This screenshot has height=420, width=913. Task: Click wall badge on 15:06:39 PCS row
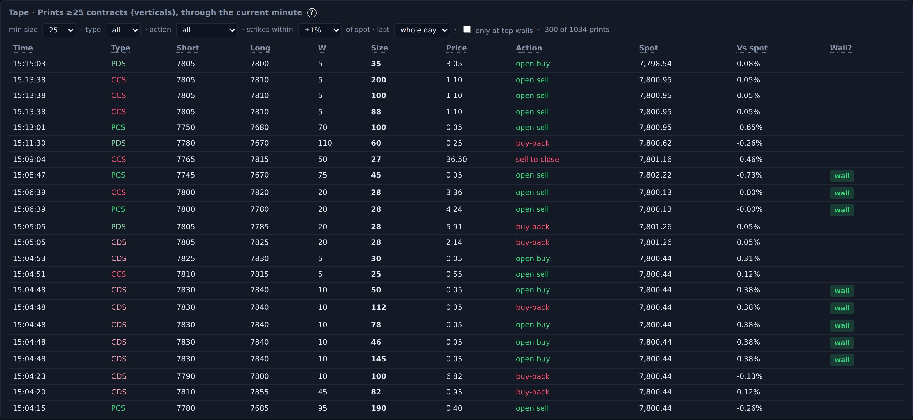click(842, 210)
